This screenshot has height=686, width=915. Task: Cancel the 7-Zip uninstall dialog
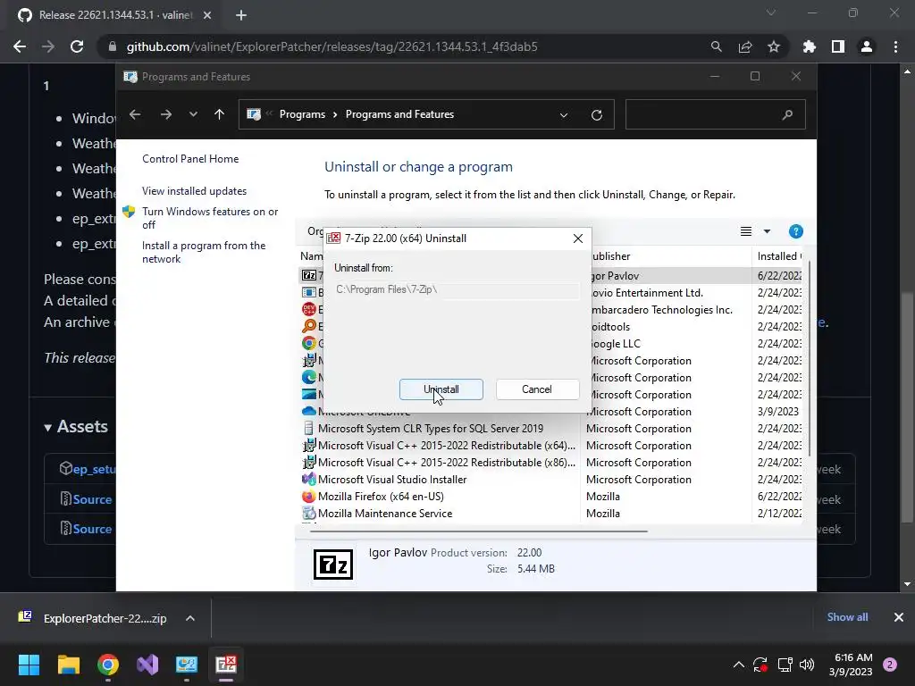click(537, 389)
